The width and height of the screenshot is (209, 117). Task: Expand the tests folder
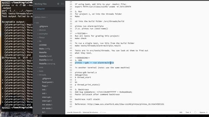[x=40, y=71]
